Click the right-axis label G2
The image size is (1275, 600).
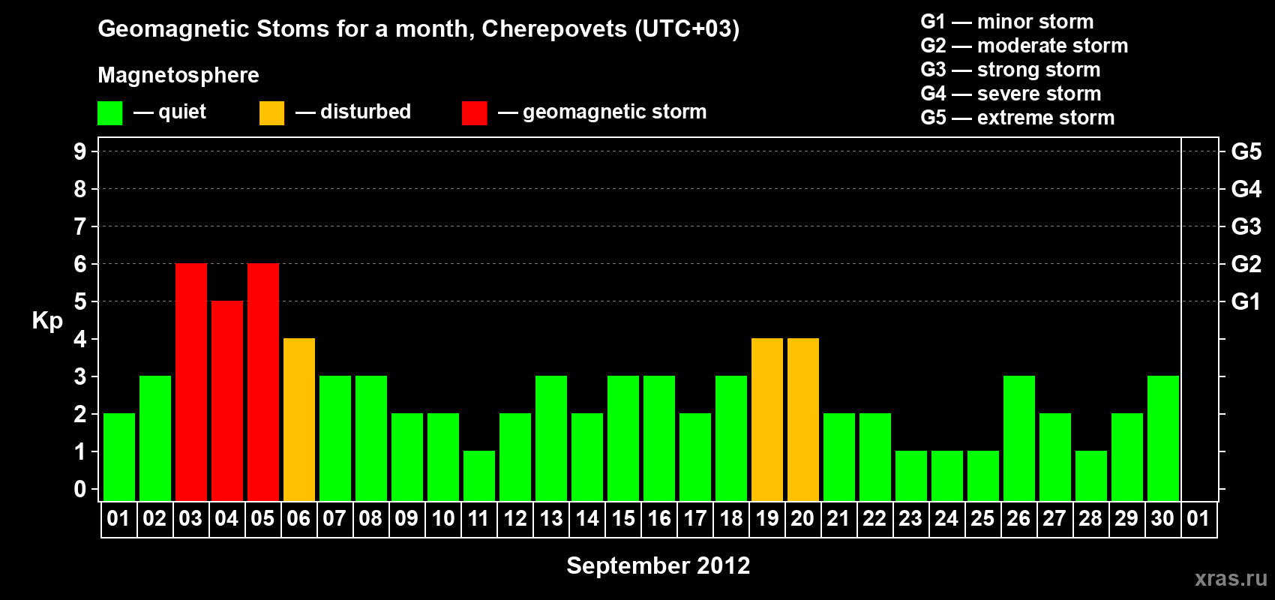click(x=1246, y=264)
